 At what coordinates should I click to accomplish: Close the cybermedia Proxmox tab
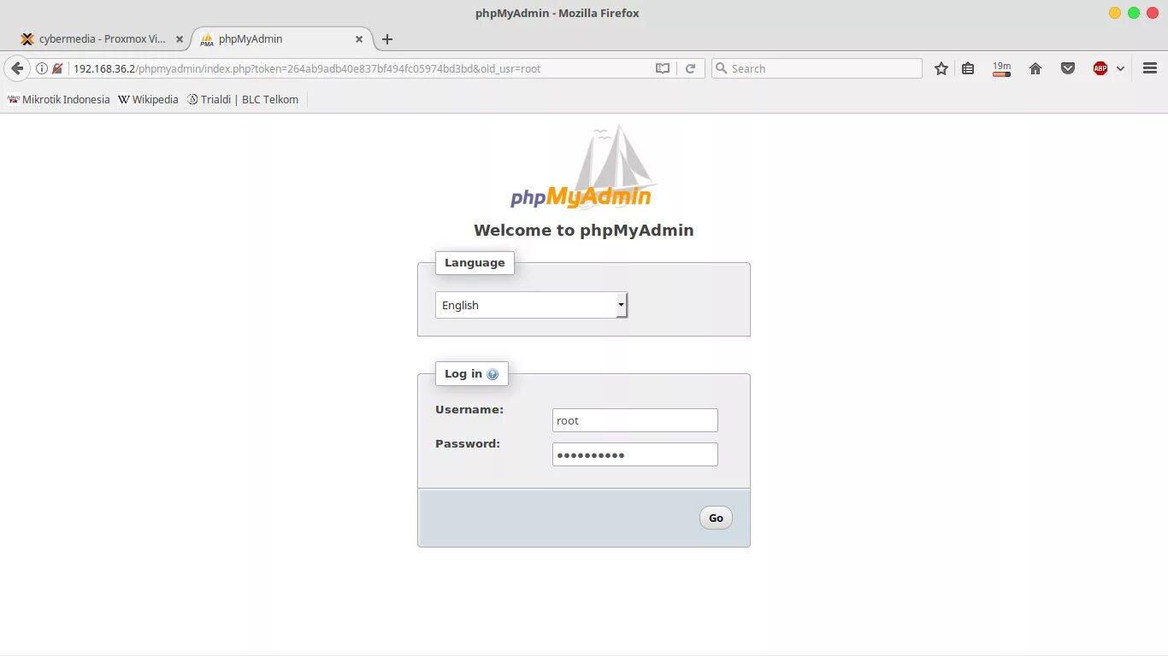[x=180, y=39]
